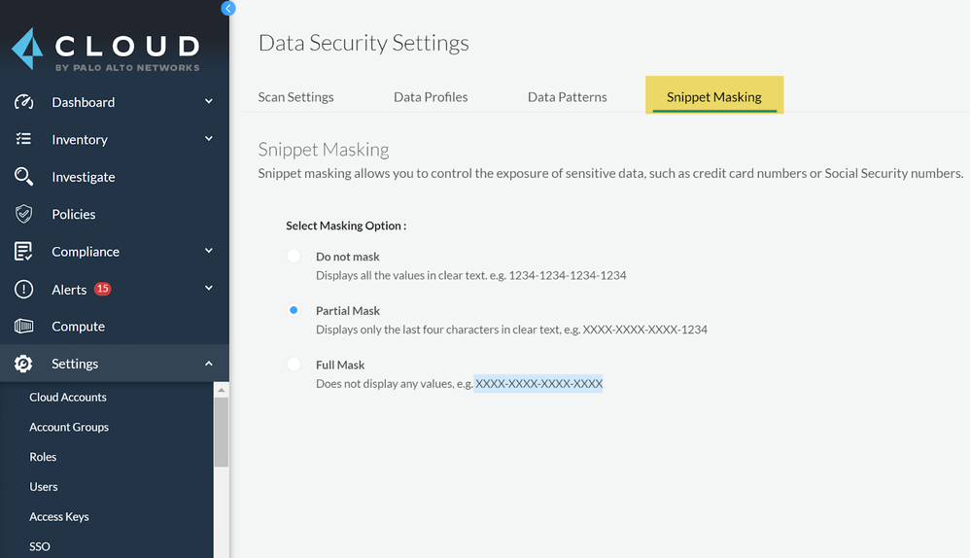Select the Partial Mask radio button

294,311
